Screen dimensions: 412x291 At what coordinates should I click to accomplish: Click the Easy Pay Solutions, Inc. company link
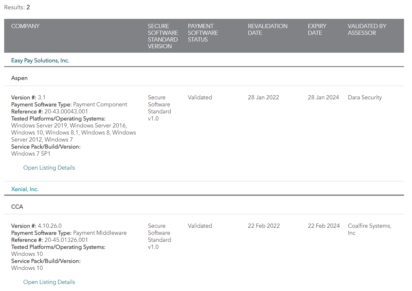pos(40,60)
